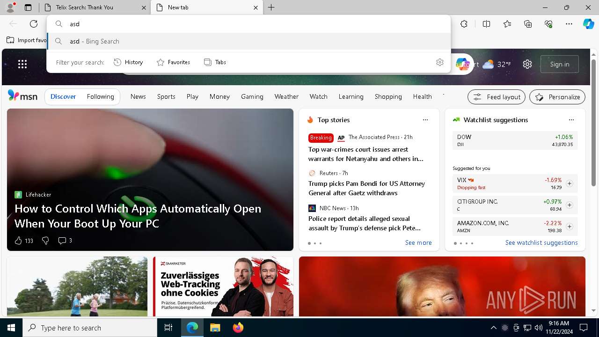Open Watchlist suggestions more options ellipsis
The image size is (599, 337).
pyautogui.click(x=571, y=120)
